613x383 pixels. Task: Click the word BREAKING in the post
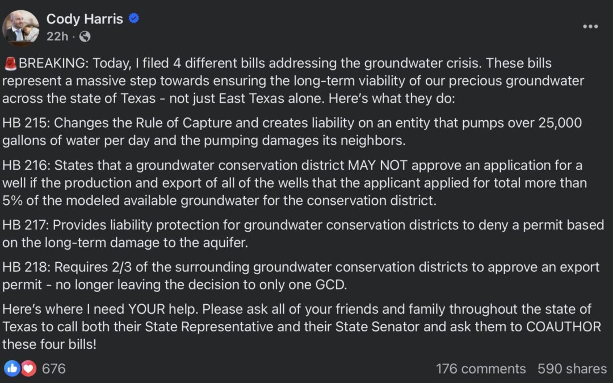pyautogui.click(x=53, y=63)
